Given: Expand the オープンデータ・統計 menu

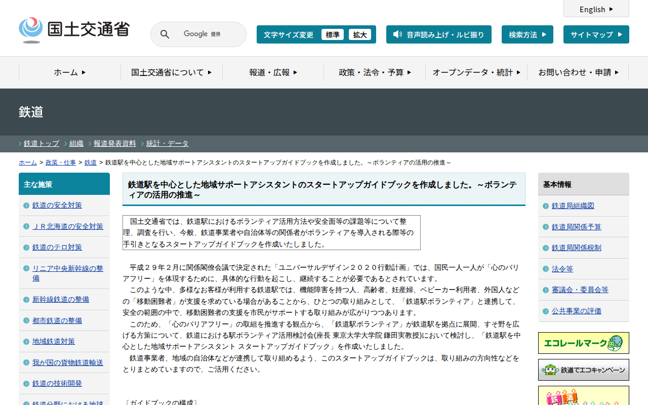Looking at the screenshot, I should click(x=476, y=72).
